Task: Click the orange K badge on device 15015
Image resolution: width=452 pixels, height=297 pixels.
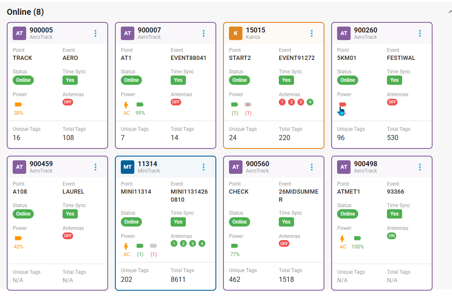Action: 236,33
